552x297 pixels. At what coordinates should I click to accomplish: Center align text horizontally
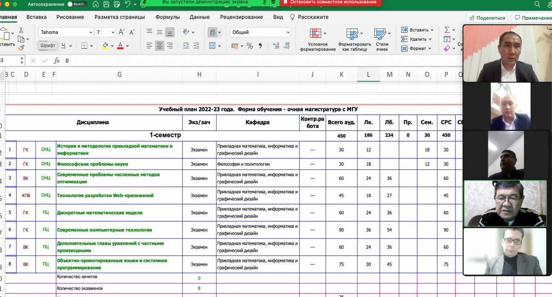point(159,46)
